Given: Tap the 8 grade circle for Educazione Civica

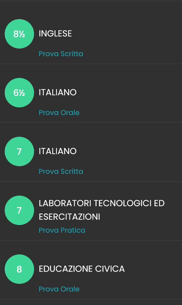Looking at the screenshot, I should coord(19,269).
